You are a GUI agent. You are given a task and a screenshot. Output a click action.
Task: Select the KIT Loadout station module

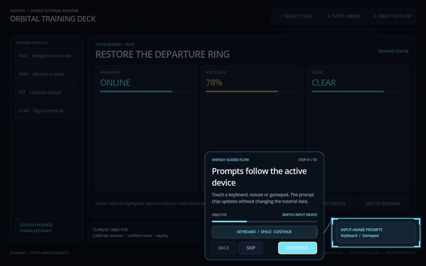[x=47, y=93]
